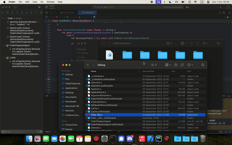Sort files by Date Modified column
The width and height of the screenshot is (232, 145).
[149, 71]
